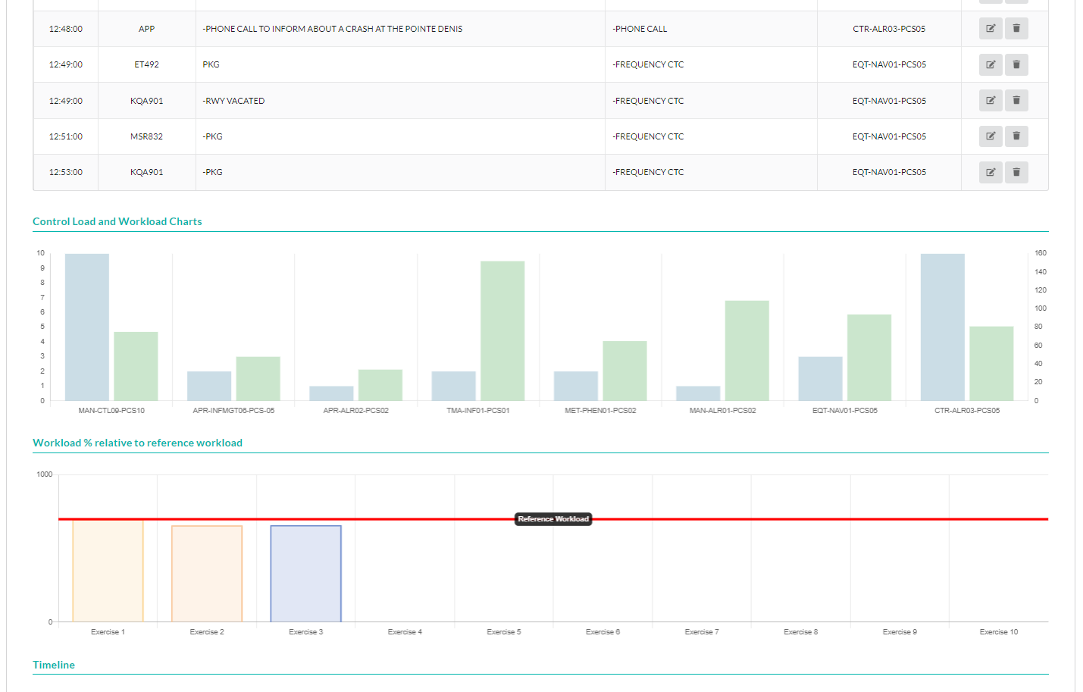Click the Exercise 10 axis label

(x=999, y=632)
